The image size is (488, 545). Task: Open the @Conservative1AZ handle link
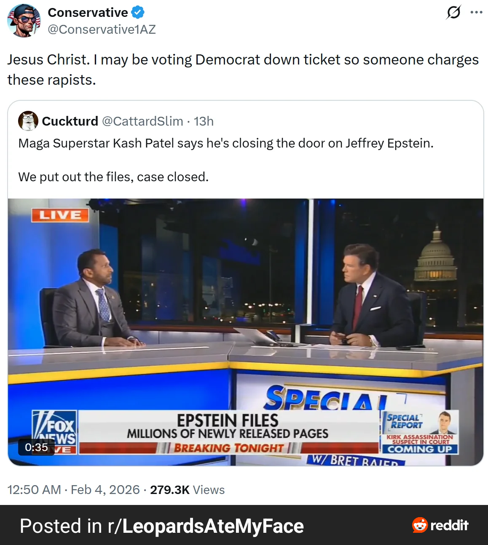(x=102, y=29)
